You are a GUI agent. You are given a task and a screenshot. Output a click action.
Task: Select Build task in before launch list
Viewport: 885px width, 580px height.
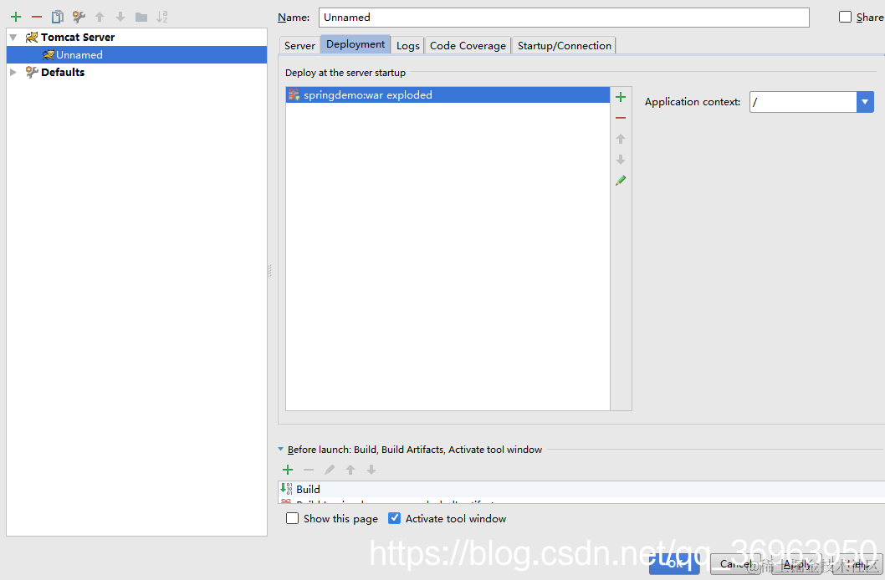pyautogui.click(x=581, y=489)
